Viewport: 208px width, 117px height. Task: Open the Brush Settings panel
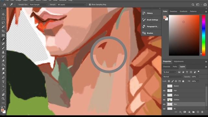151,20
